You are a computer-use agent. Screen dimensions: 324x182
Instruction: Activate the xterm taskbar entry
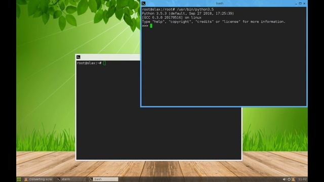pyautogui.click(x=71, y=179)
